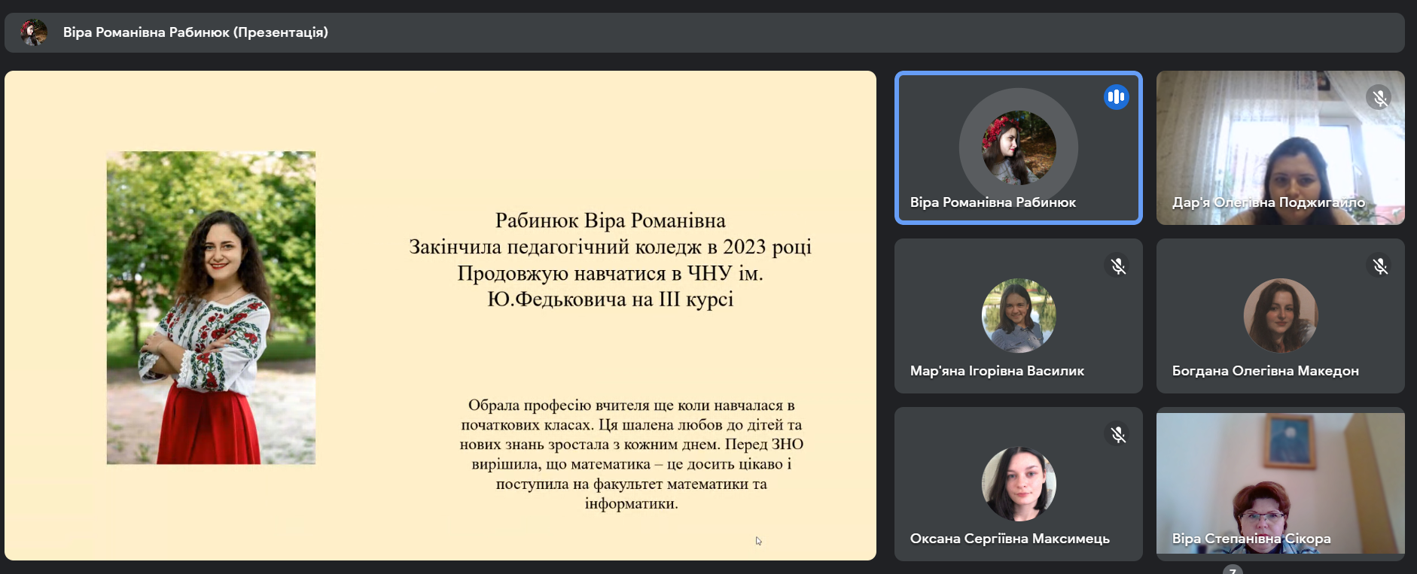
Task: Click the muted microphone icon on Мар'яна Ігорівна Василик's tile
Action: coord(1117,266)
